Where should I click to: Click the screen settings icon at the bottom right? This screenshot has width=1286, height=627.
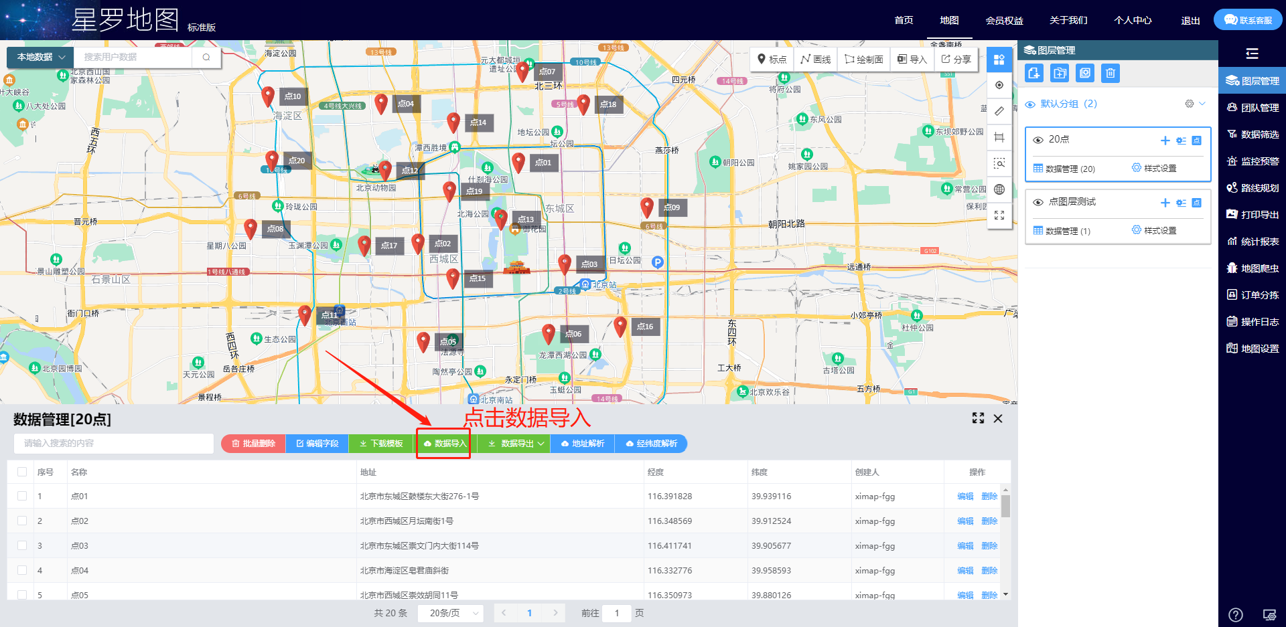1269,614
